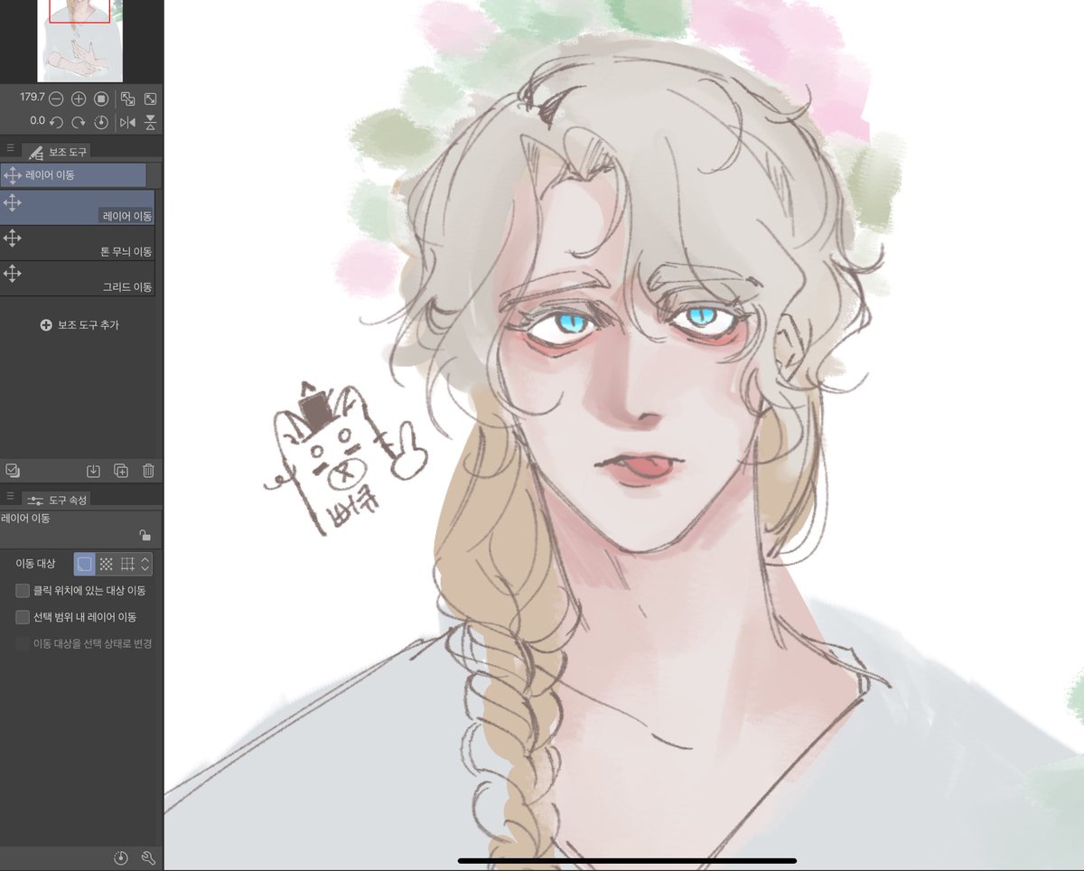
Task: Zoom in with the plus magnifier icon
Action: pyautogui.click(x=79, y=98)
